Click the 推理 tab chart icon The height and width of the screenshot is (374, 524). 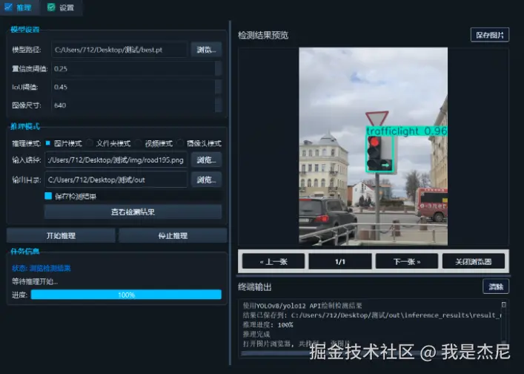point(9,7)
